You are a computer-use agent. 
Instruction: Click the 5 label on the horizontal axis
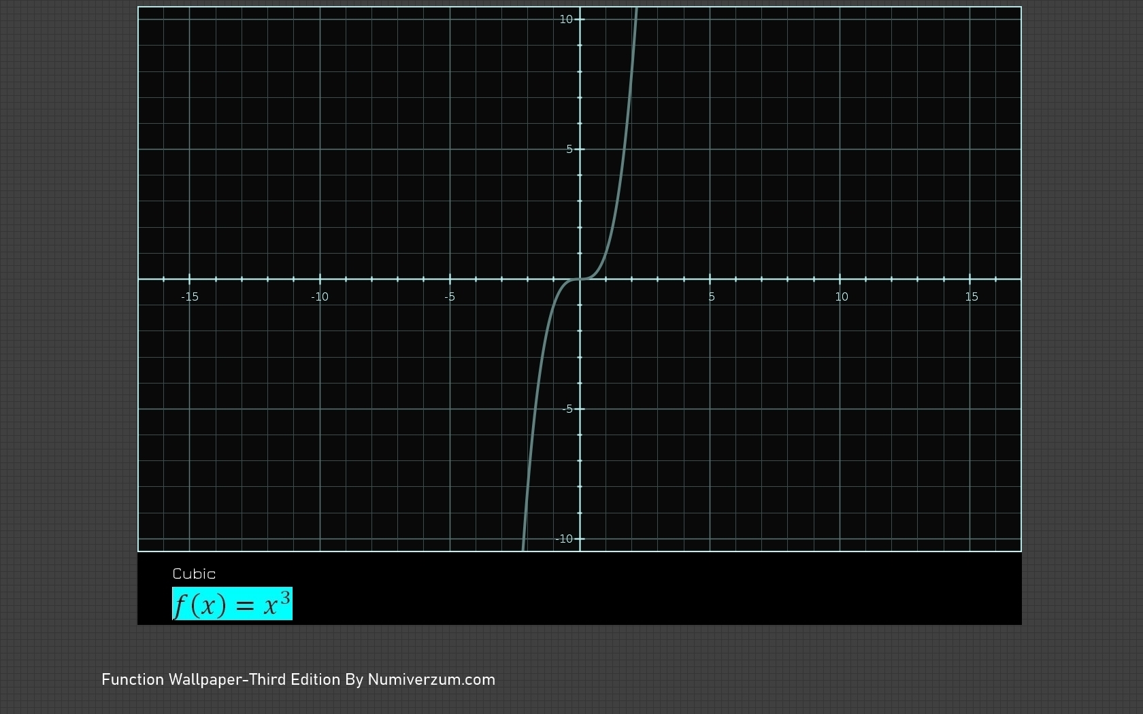coord(712,296)
